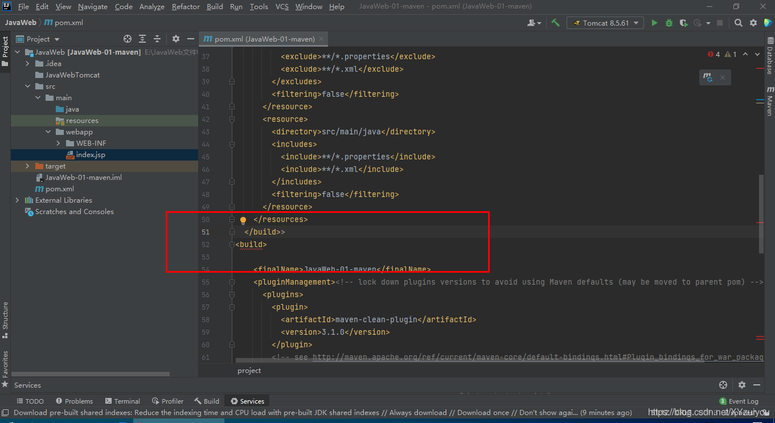Collapse the webapp folder

[x=48, y=132]
